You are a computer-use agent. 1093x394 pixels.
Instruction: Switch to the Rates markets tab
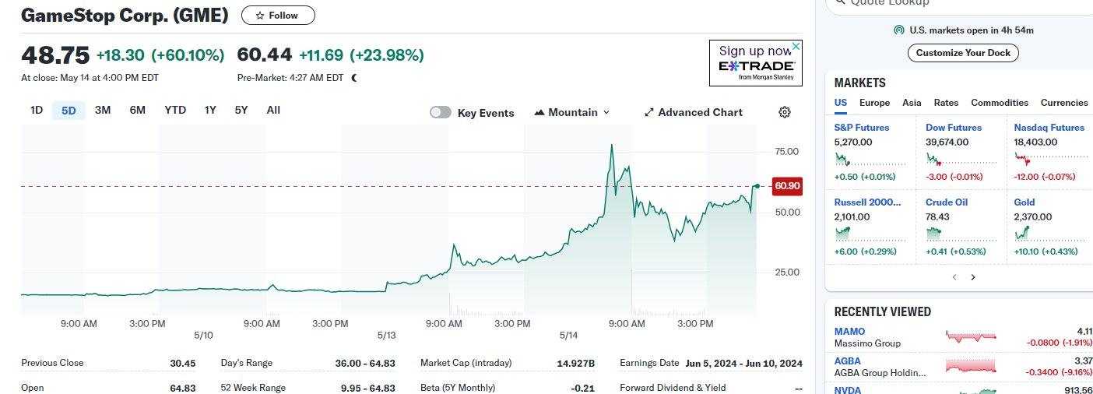[x=946, y=103]
